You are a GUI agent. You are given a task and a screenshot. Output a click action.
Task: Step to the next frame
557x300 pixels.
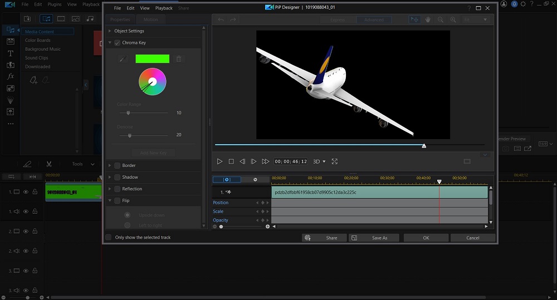253,161
